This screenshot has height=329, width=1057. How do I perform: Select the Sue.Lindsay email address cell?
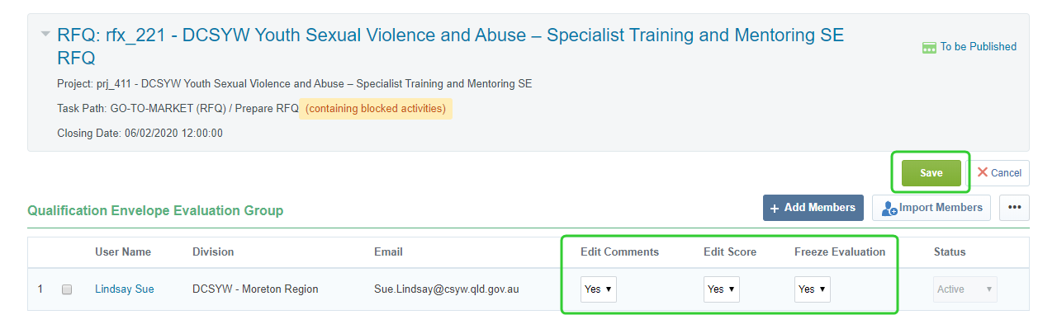446,289
